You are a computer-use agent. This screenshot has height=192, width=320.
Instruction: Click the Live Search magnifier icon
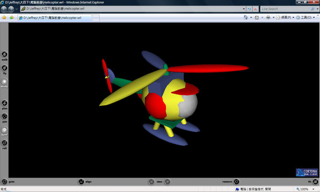point(313,9)
